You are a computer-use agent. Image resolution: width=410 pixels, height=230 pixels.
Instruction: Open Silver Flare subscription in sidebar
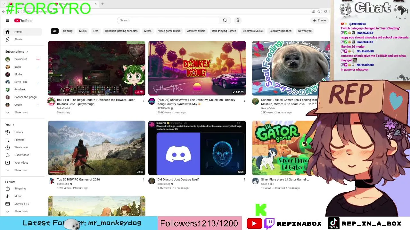(22, 82)
